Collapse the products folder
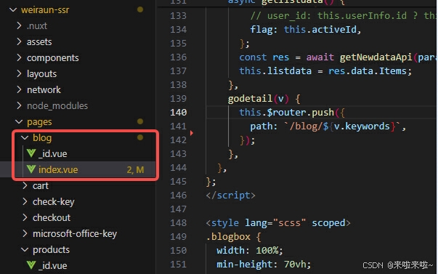438x274 pixels. tap(25, 249)
